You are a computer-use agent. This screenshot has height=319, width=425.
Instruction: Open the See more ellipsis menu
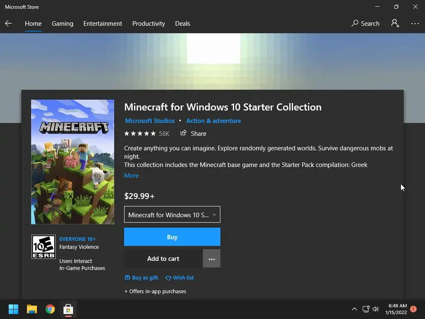(415, 24)
